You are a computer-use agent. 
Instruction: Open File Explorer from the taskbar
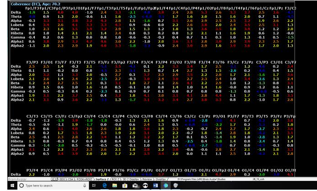pos(114,186)
